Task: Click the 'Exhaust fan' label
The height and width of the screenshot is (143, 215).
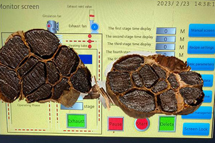Action: click(78, 26)
